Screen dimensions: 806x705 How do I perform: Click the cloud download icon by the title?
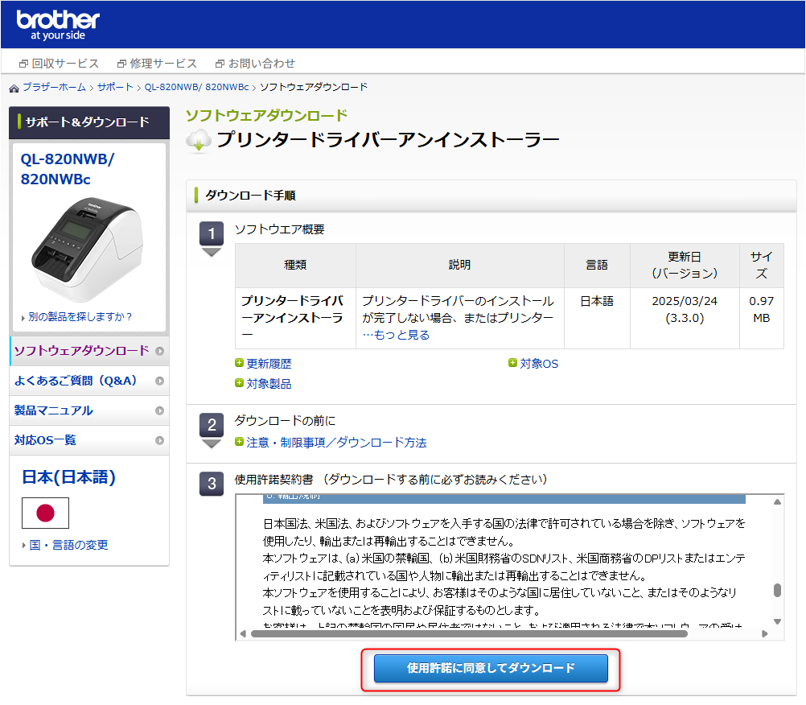[x=199, y=142]
